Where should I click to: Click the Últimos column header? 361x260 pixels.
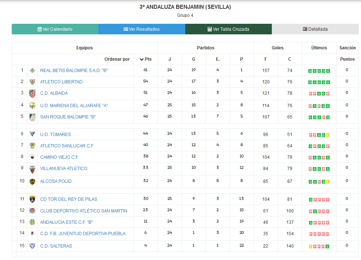tap(319, 48)
